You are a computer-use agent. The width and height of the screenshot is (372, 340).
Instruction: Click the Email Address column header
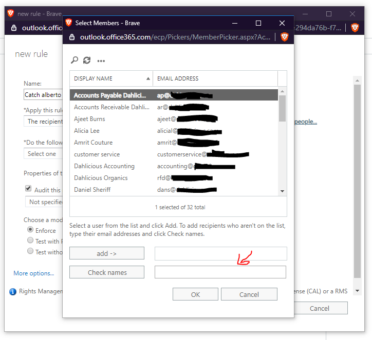(215, 78)
